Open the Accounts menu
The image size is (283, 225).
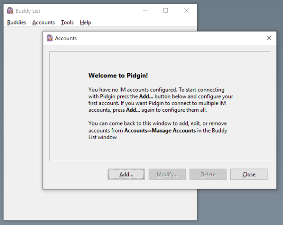[x=43, y=22]
